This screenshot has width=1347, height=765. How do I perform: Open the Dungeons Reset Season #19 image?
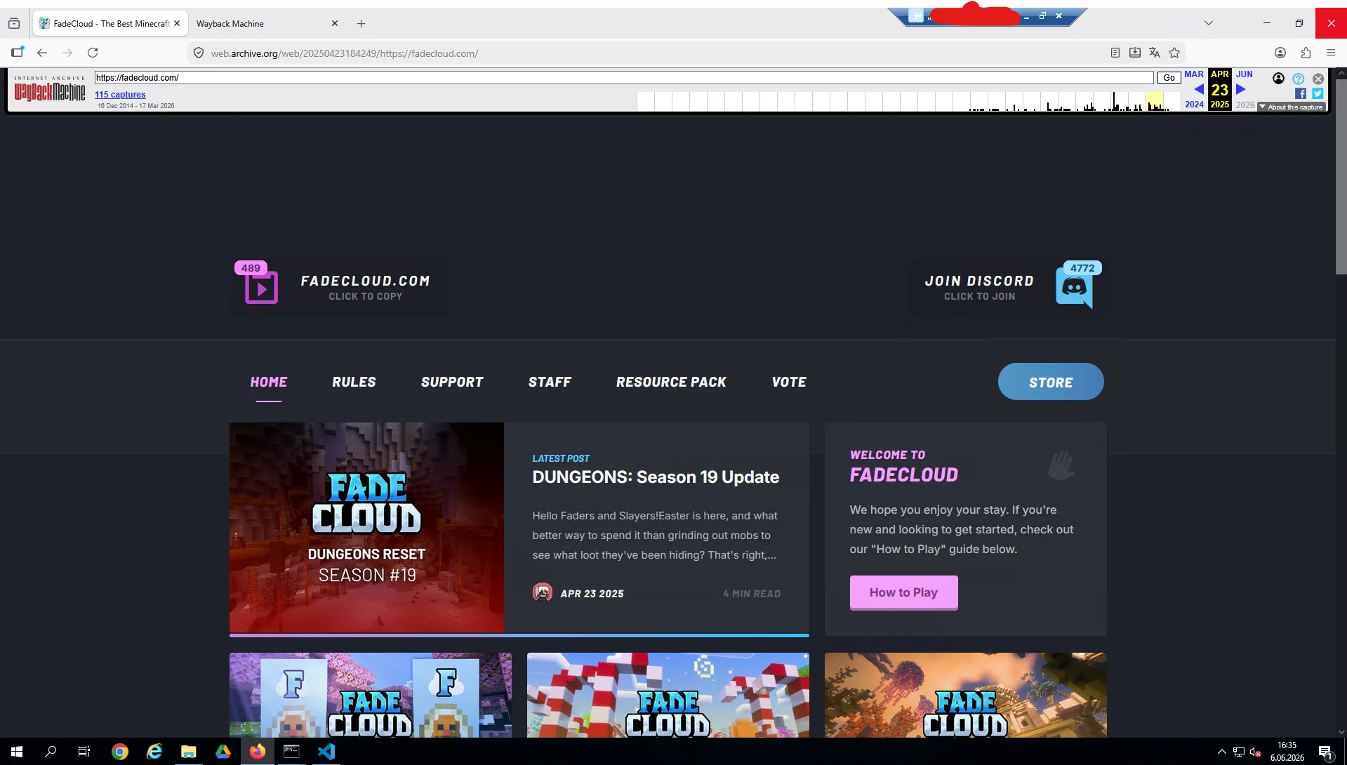point(366,528)
